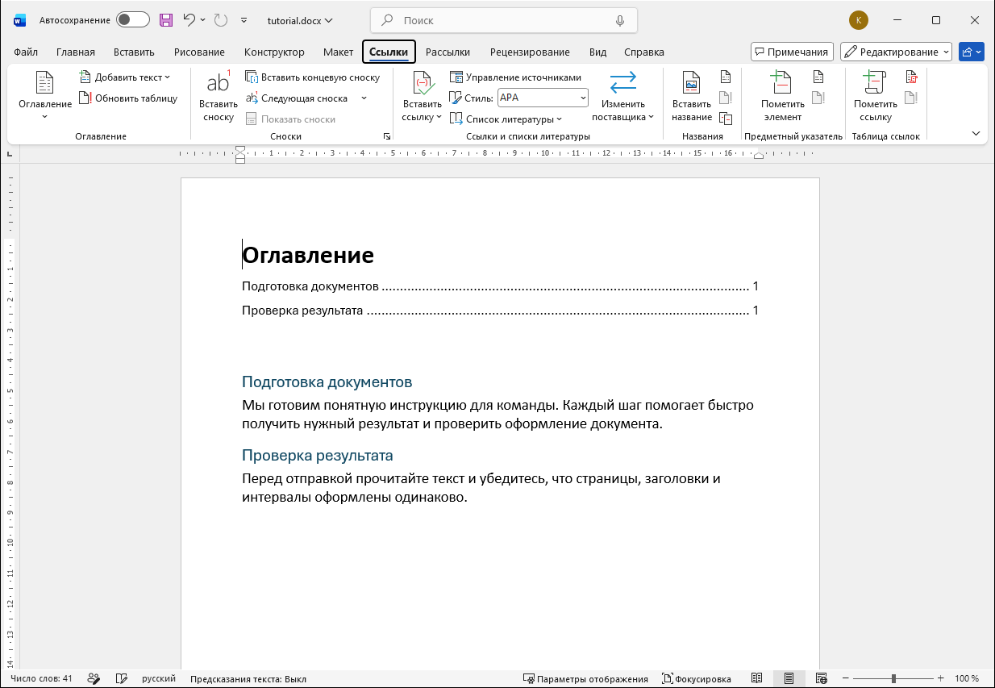Screen dimensions: 995x688
Task: Click the tab selector at ruler corner
Action: pos(10,152)
